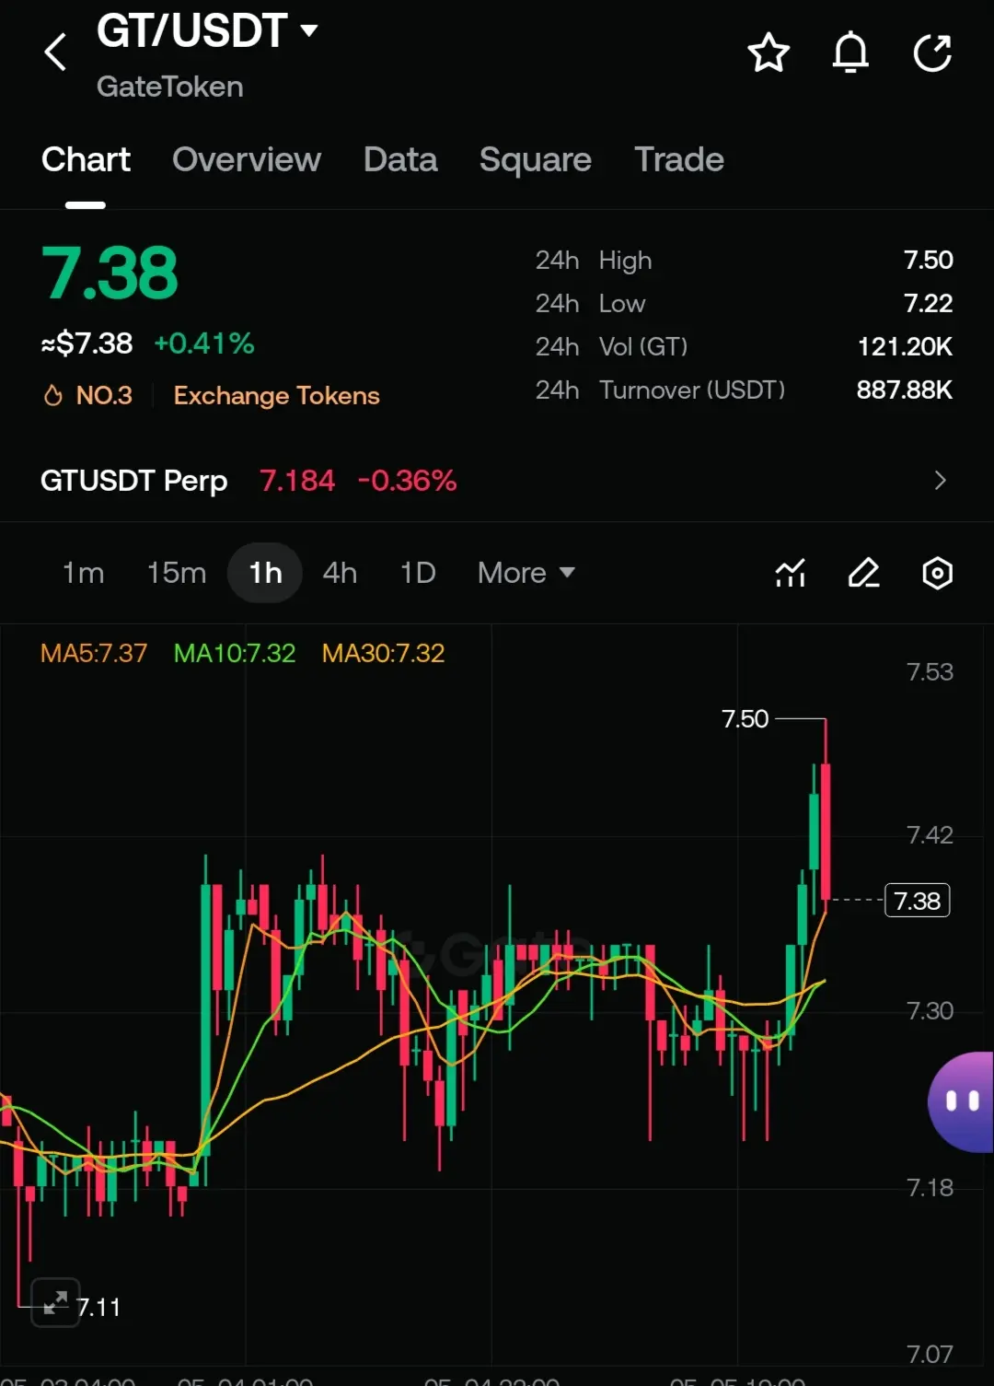Switch to the Overview tab

pyautogui.click(x=247, y=159)
